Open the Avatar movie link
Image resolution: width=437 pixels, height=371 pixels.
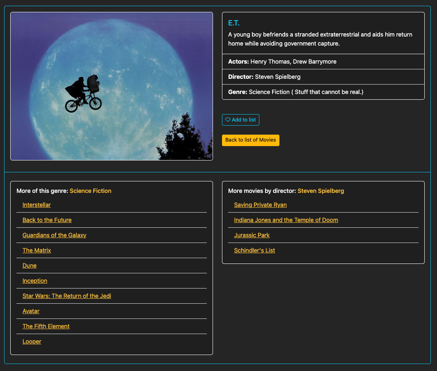[x=31, y=311]
